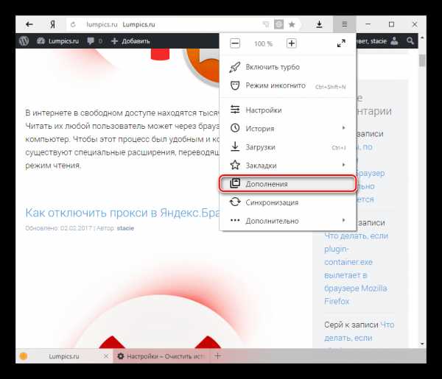
Task: Open a new tab with plus button
Action: pyautogui.click(x=217, y=356)
